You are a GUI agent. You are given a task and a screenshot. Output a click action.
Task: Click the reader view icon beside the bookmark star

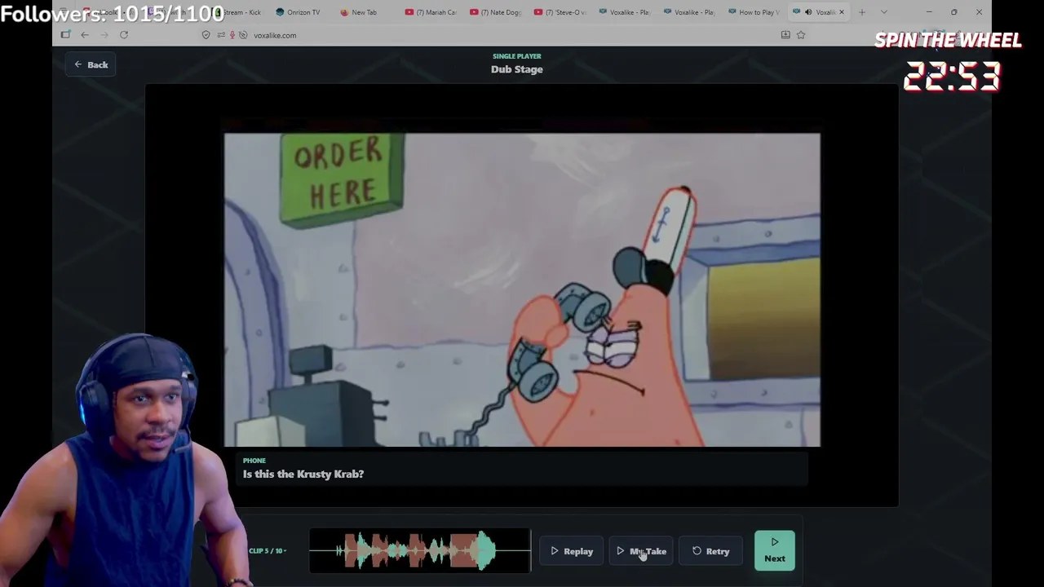(785, 35)
